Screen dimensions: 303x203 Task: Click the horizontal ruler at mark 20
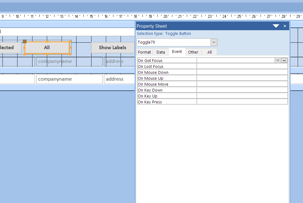(166, 17)
